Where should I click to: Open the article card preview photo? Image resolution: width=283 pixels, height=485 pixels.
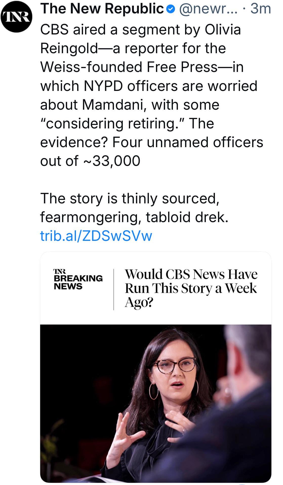click(x=156, y=403)
